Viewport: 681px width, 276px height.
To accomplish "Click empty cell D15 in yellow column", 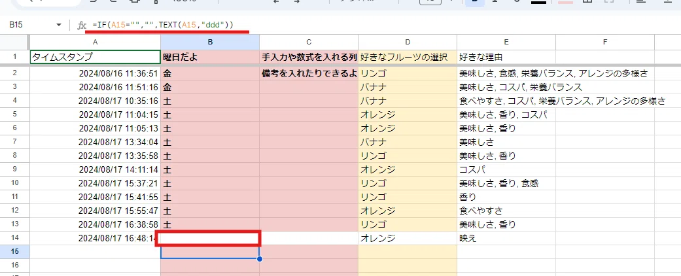I will tap(408, 252).
